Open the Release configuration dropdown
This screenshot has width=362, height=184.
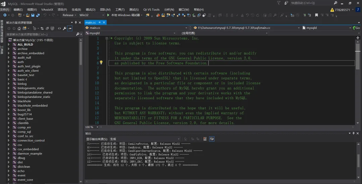69,15
